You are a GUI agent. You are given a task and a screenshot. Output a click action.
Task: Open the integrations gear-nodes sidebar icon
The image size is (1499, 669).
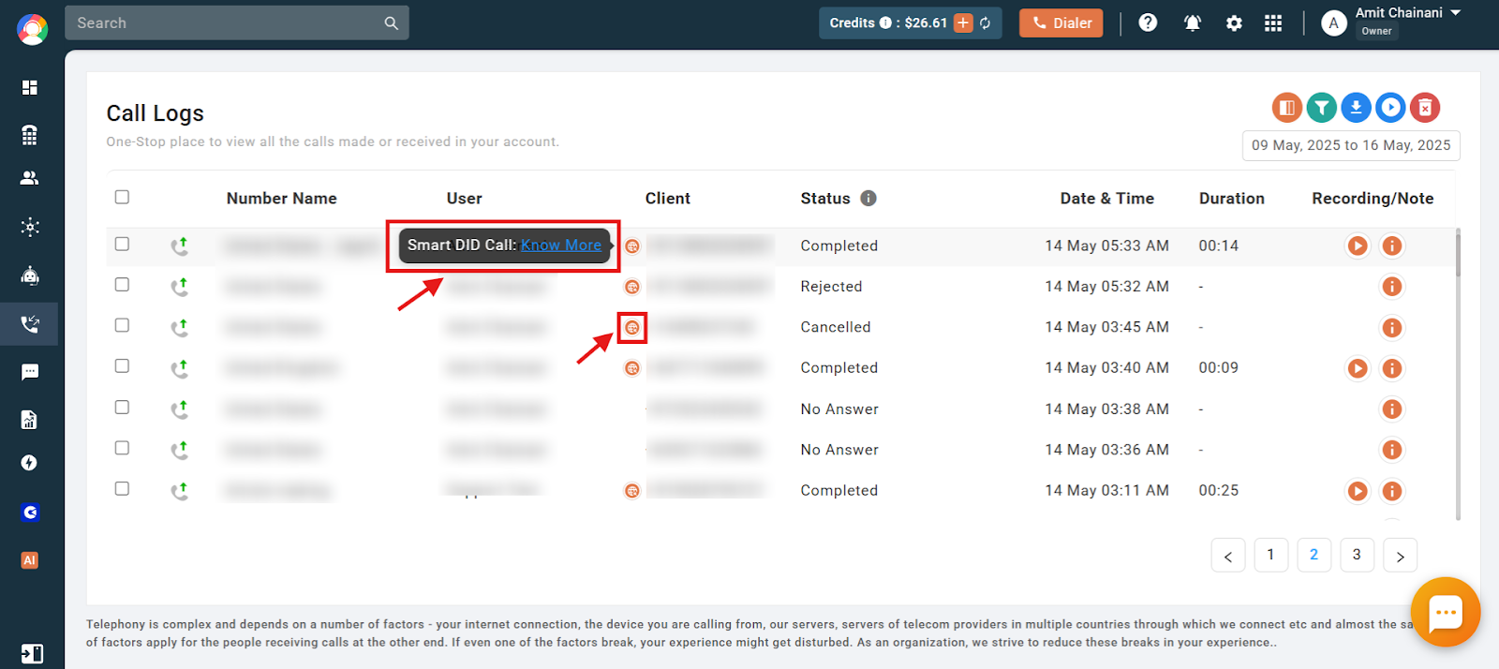click(30, 227)
